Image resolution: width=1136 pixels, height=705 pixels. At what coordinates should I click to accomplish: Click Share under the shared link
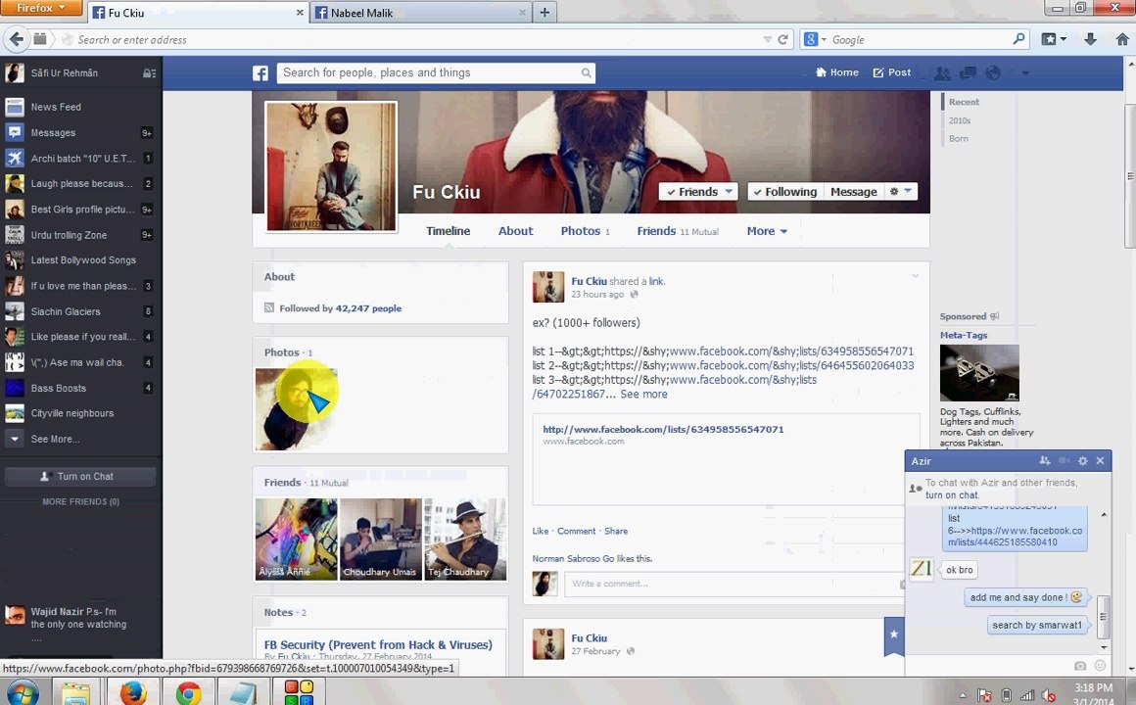click(x=616, y=531)
